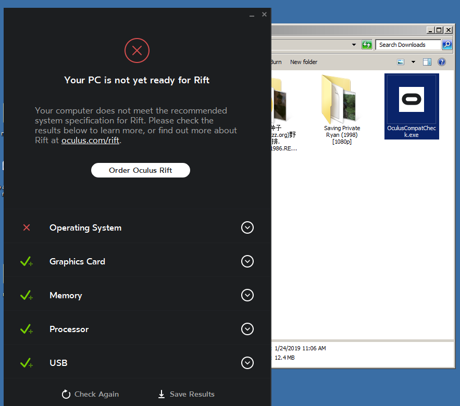Minimize the Downloads Explorer window
Screen dimensions: 460x406
pyautogui.click(x=430, y=30)
